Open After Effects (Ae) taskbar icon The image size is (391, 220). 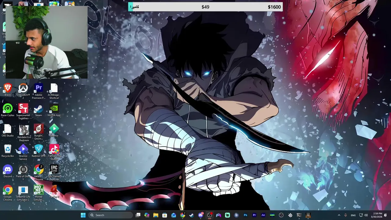pos(263,215)
